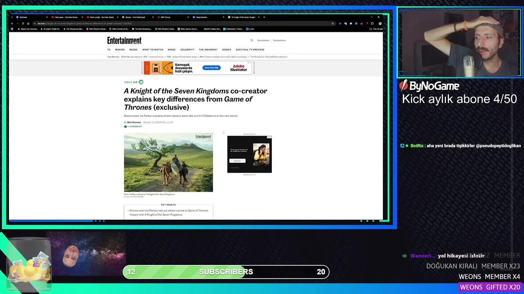Click the browser reload button

point(23,23)
